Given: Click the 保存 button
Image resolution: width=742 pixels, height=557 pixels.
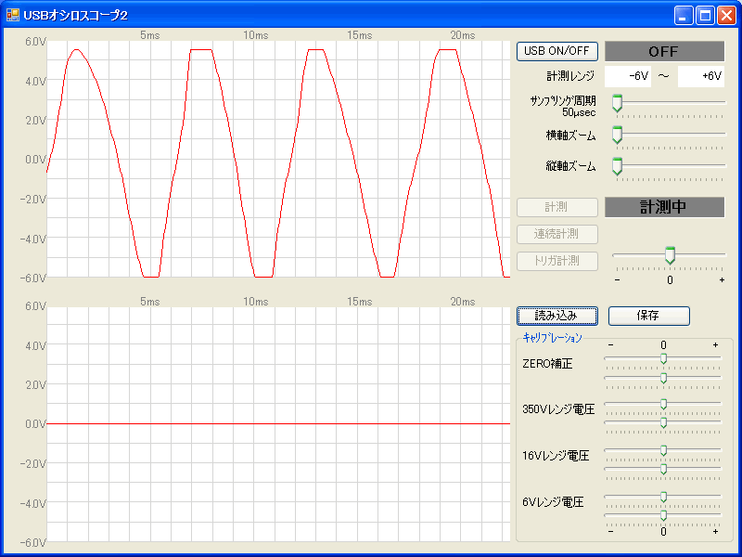Looking at the screenshot, I should click(x=648, y=316).
